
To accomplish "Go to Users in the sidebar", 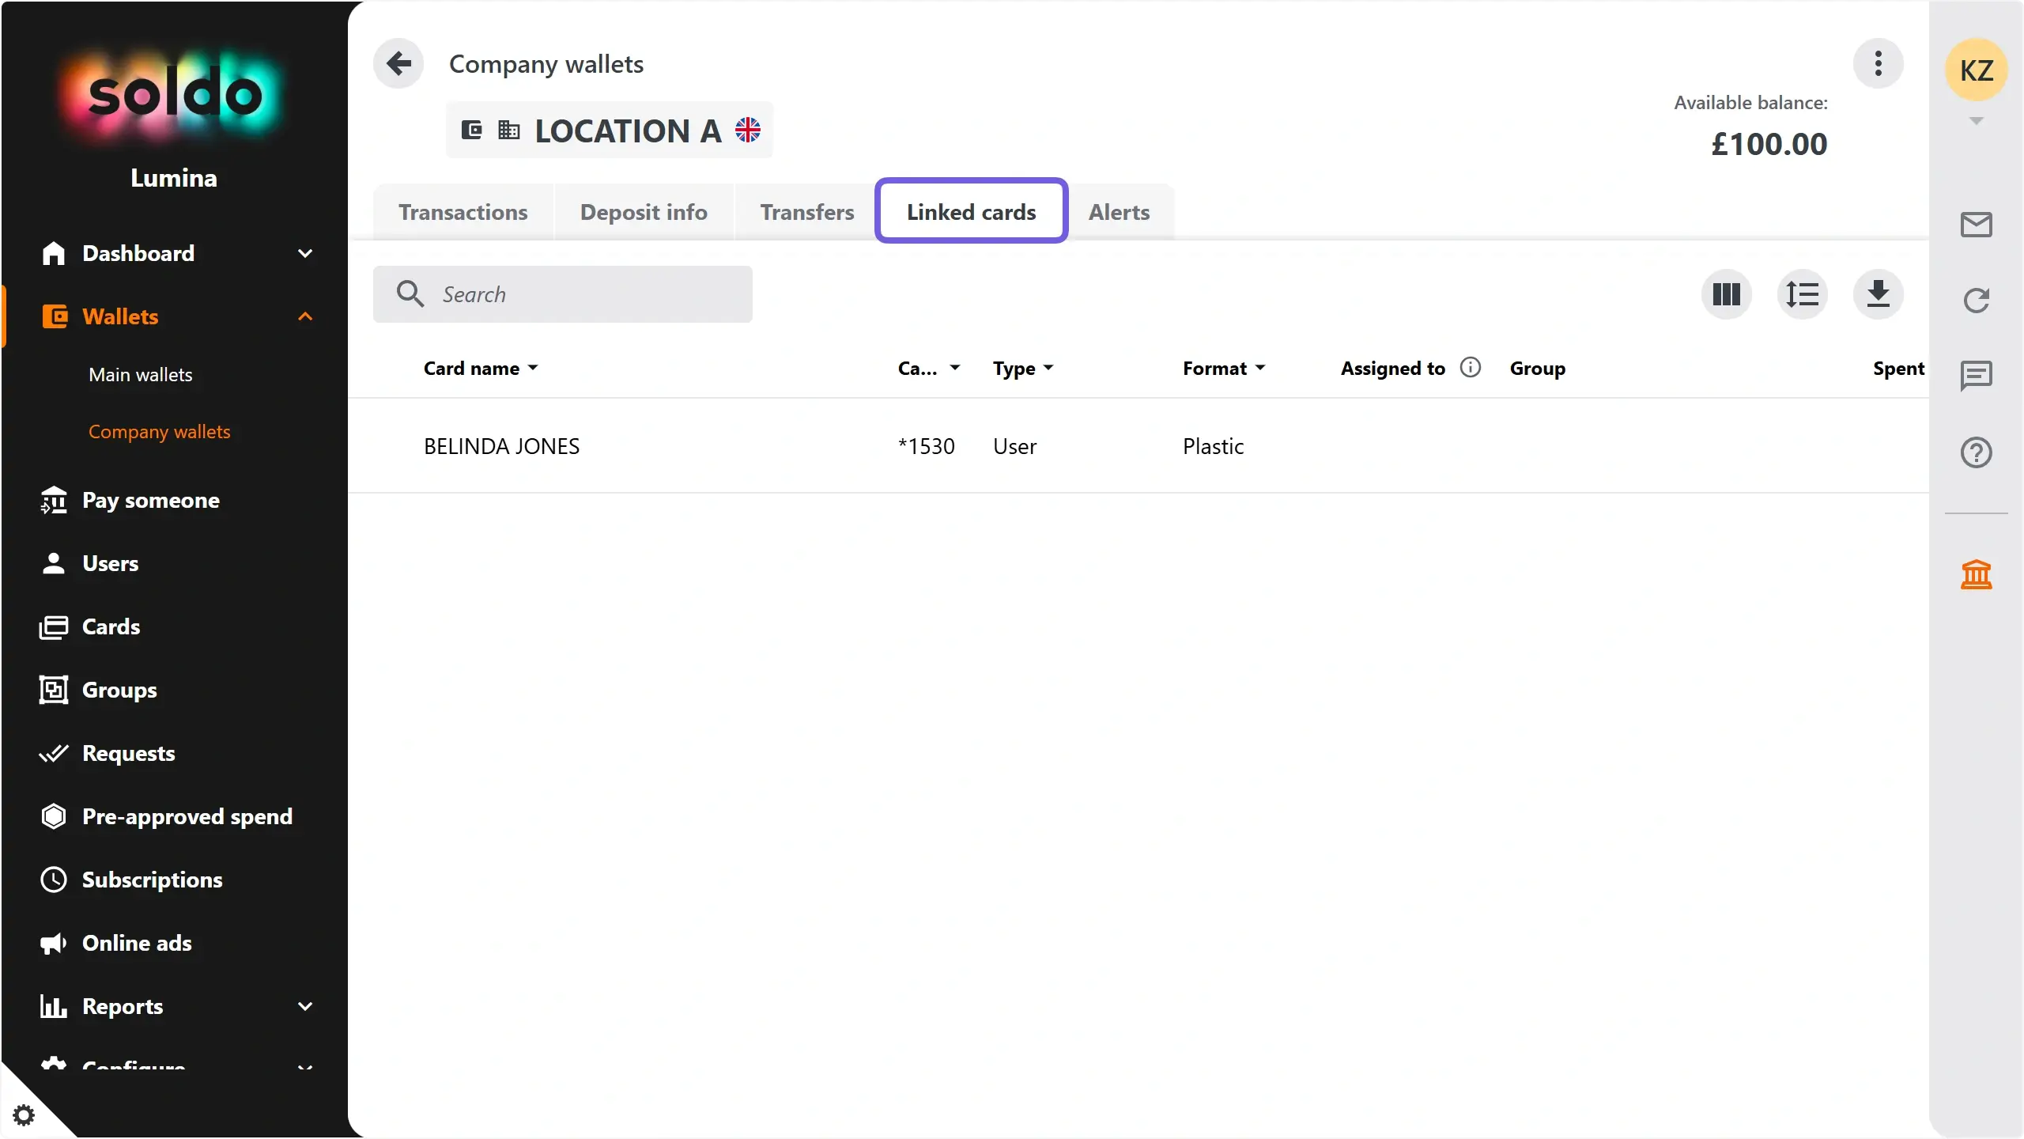I will pyautogui.click(x=110, y=563).
